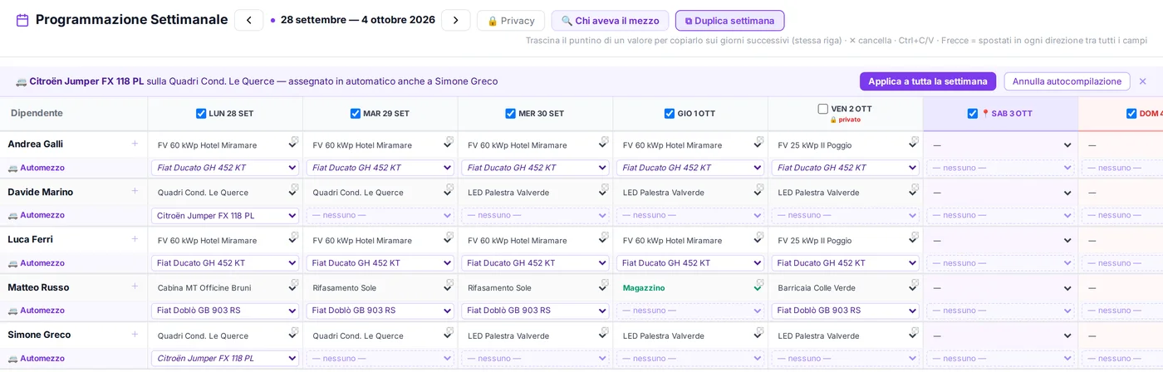Click the van icon under Simone Greco
Screen dimensions: 1163x372
(x=12, y=359)
